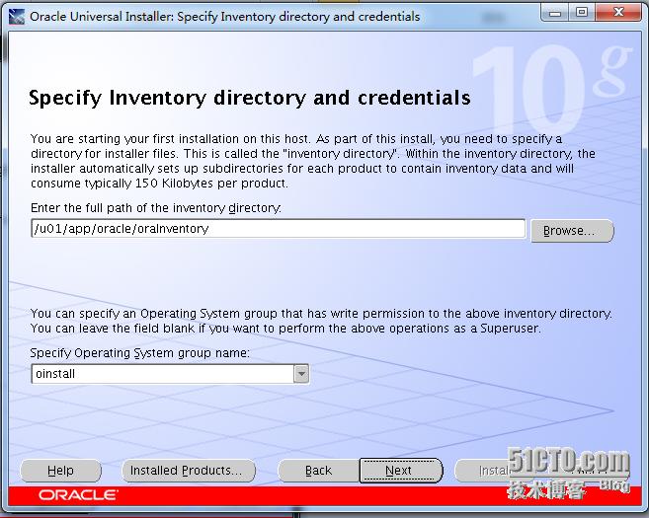Click 'Specify Operating System group name' label
Screen dimensions: 649x518
click(140, 353)
